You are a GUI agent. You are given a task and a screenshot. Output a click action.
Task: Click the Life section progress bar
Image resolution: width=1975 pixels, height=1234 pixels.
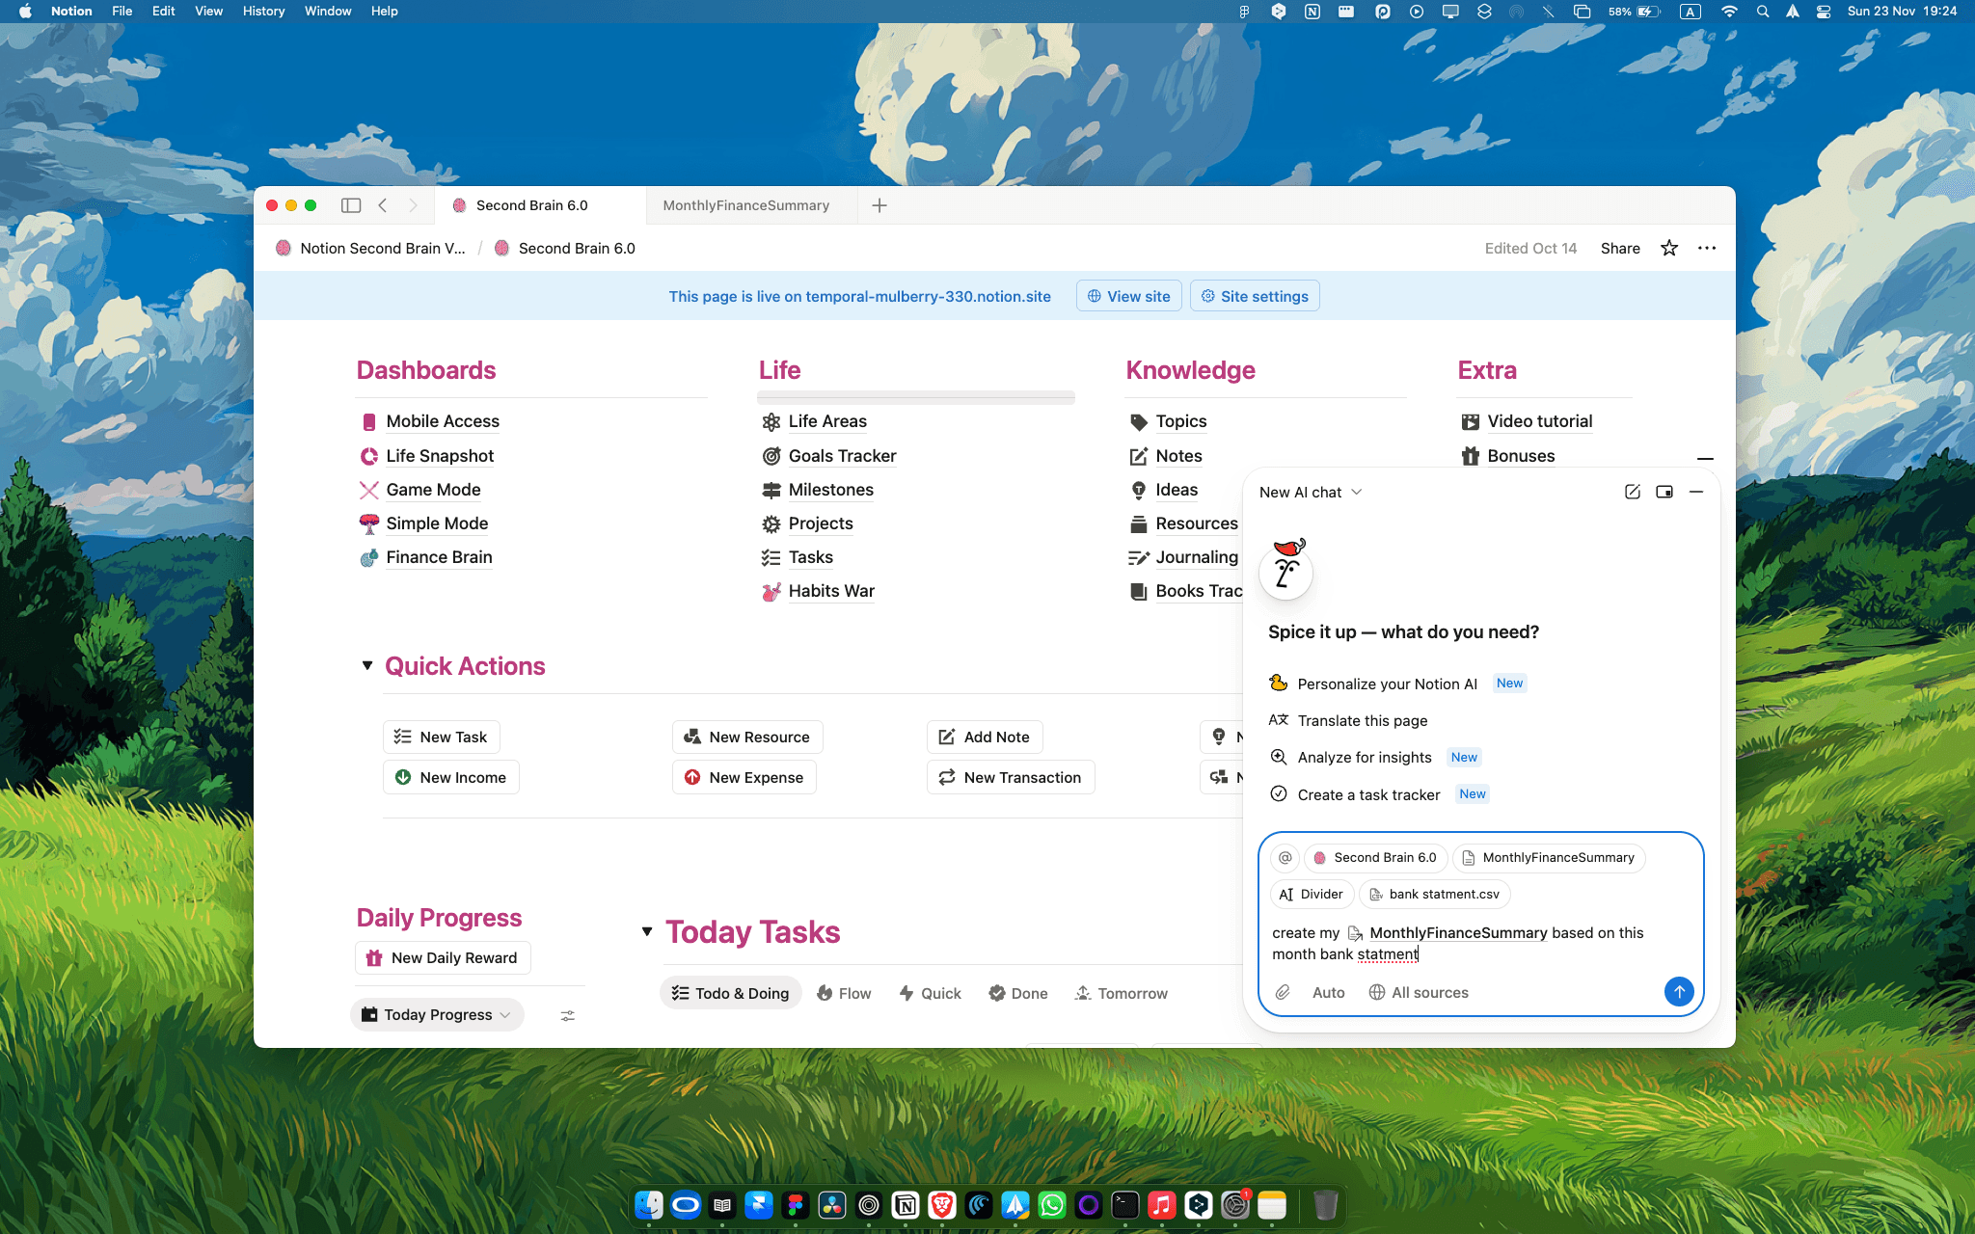[915, 396]
